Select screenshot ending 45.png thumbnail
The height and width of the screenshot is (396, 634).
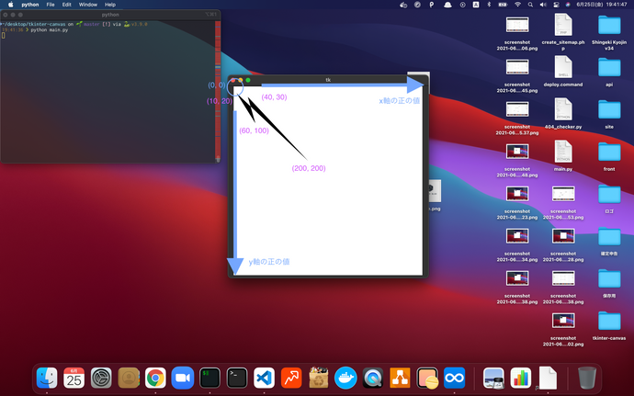pos(517,67)
